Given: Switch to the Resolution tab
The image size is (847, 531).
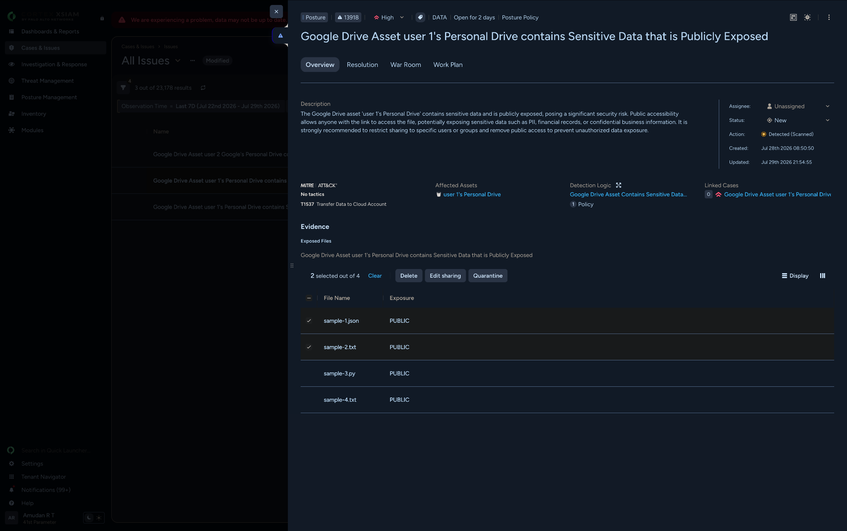Looking at the screenshot, I should 362,64.
